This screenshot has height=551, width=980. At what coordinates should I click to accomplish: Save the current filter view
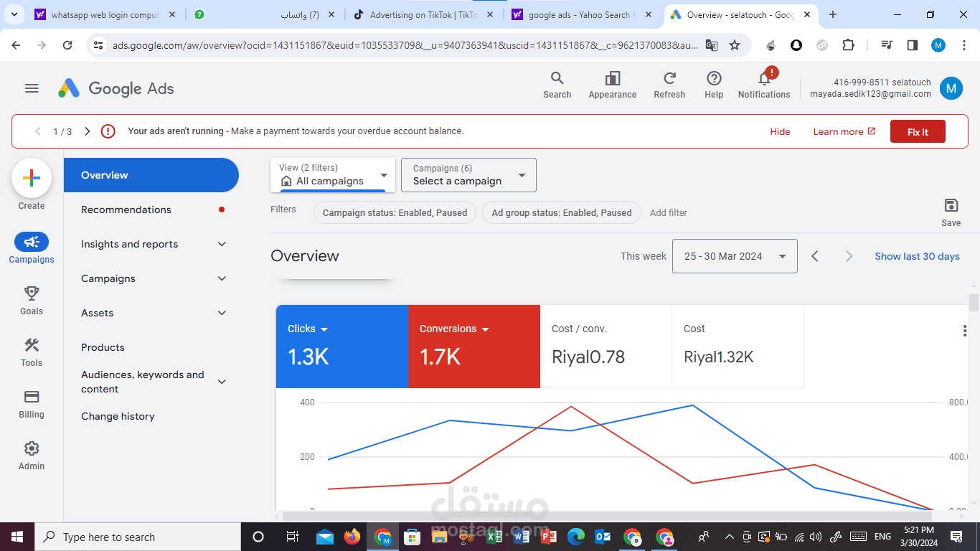[951, 212]
